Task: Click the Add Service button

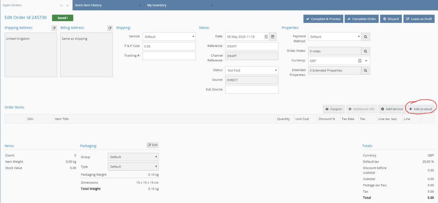Action: tap(392, 109)
